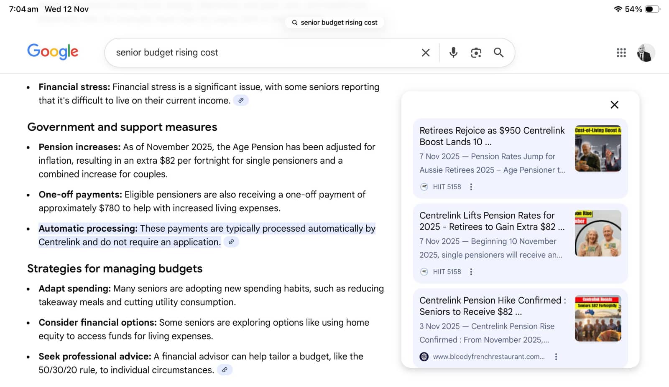Click the elderly couple article thumbnail

pos(598,233)
